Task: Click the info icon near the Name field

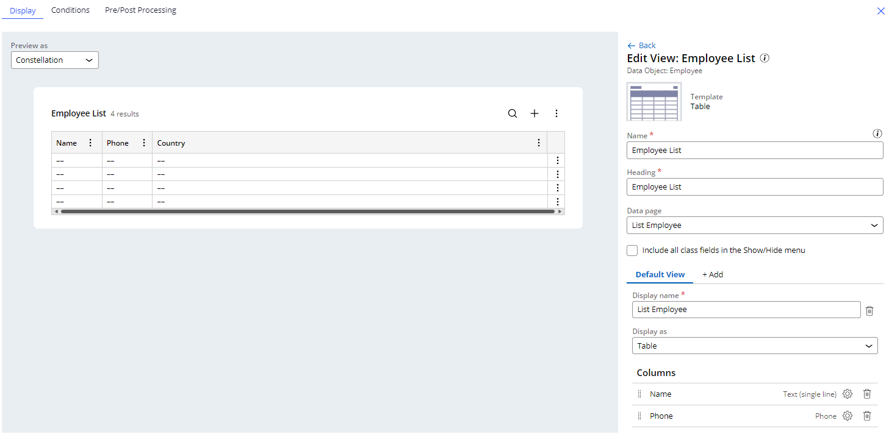Action: (877, 133)
